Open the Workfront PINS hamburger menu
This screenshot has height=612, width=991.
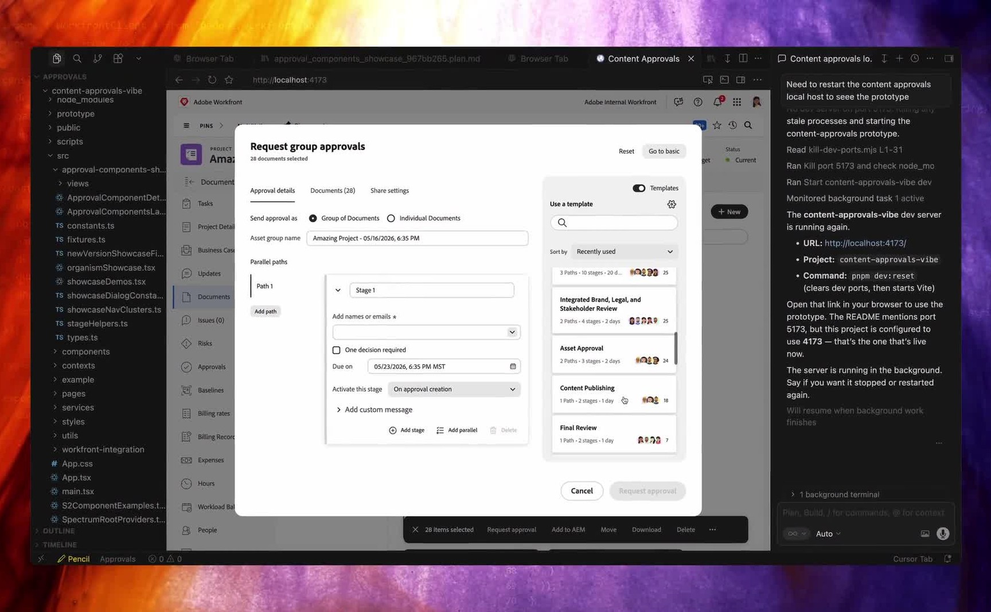(x=186, y=125)
